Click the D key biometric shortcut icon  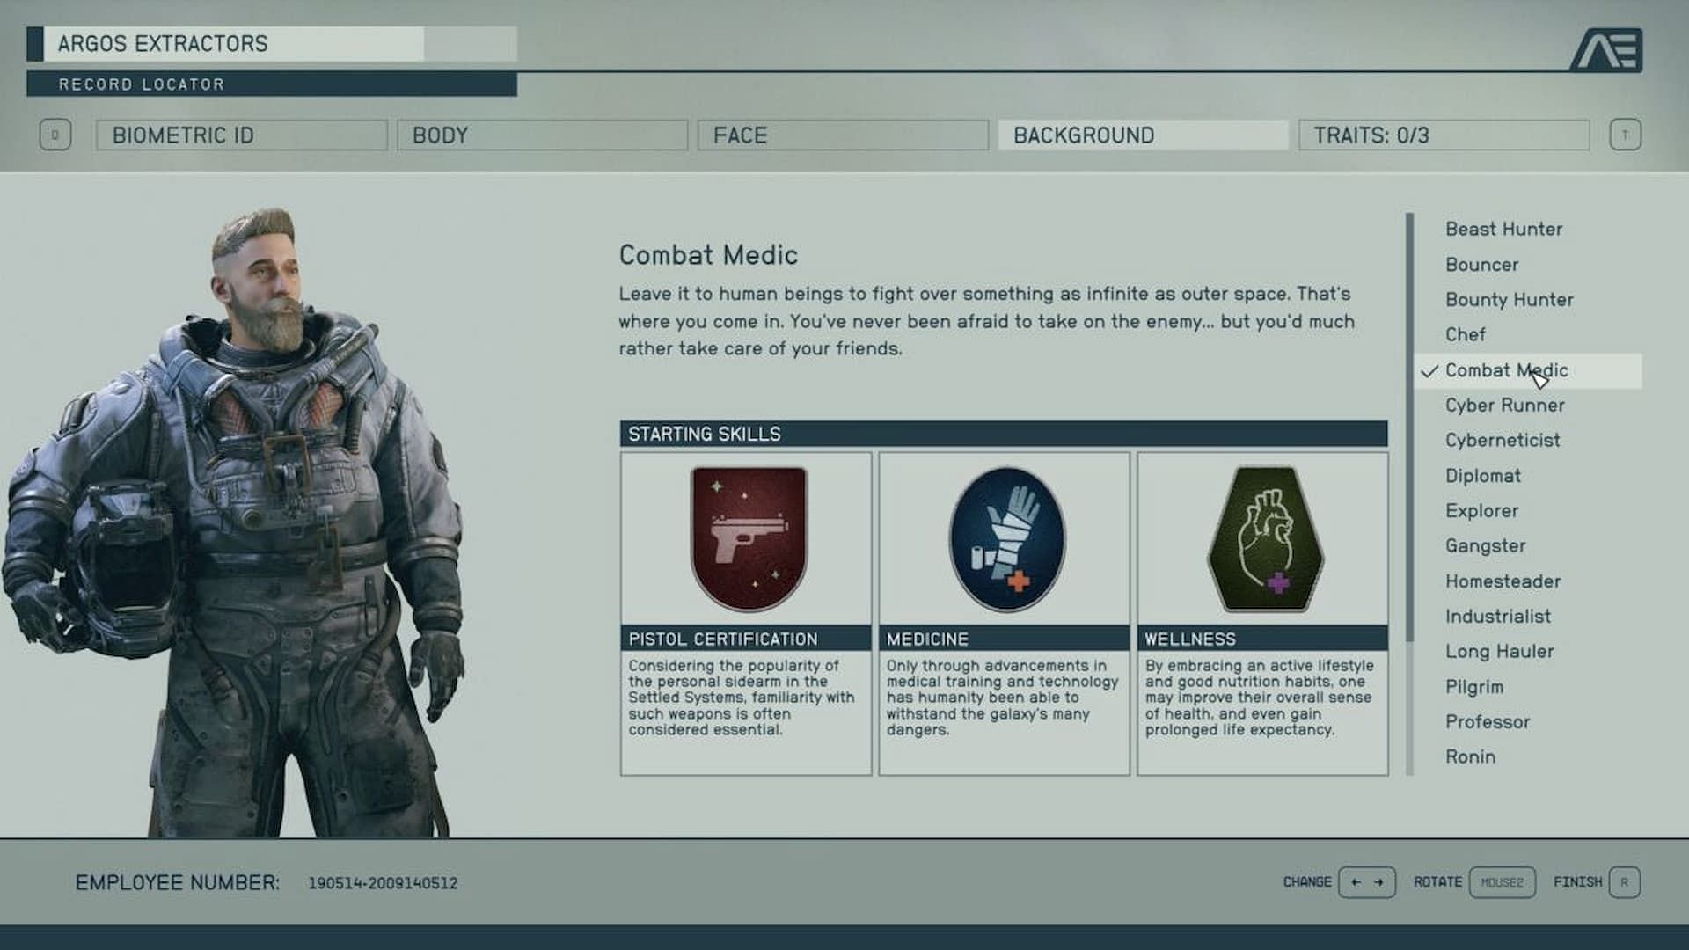coord(55,135)
